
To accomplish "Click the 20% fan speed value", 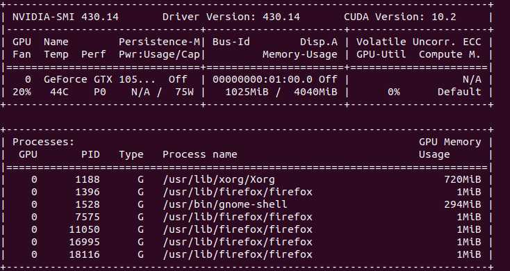I will click(x=22, y=92).
